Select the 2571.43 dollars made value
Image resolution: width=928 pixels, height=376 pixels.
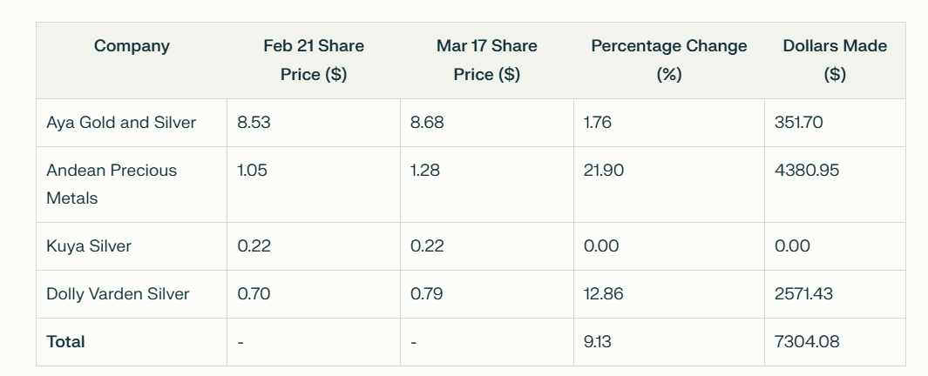pos(803,294)
